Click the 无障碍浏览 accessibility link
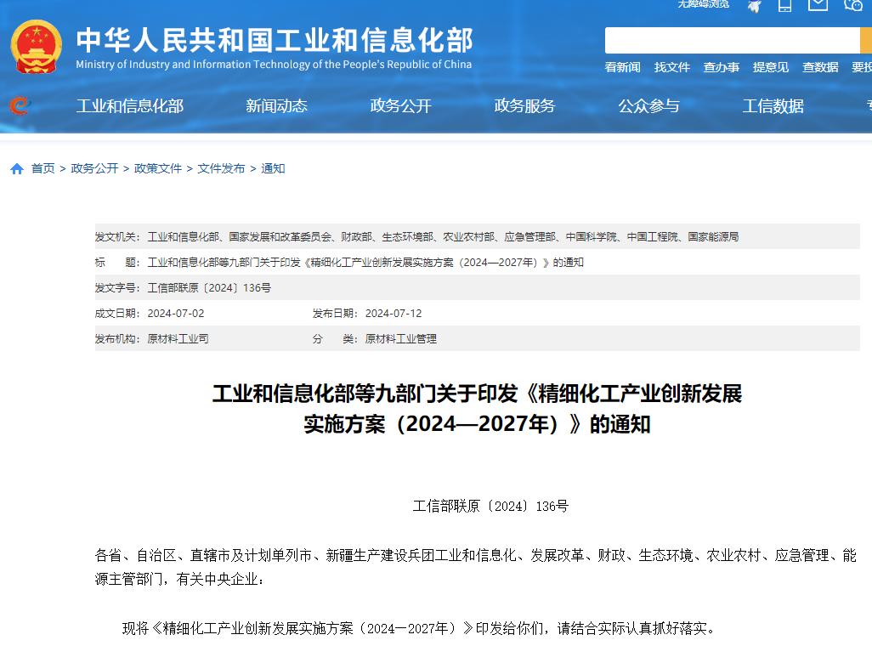Screen dimensions: 872x663 [704, 4]
